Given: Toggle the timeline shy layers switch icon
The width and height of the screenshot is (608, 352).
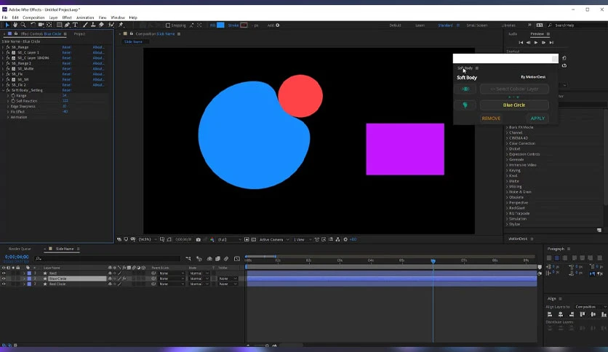Looking at the screenshot, I should click(x=209, y=259).
